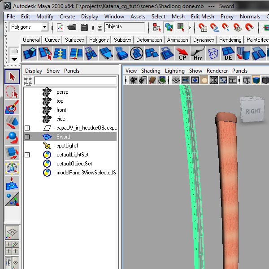The height and width of the screenshot is (269, 269).
Task: Click Select by hierarchy mode icon
Action: (157, 27)
